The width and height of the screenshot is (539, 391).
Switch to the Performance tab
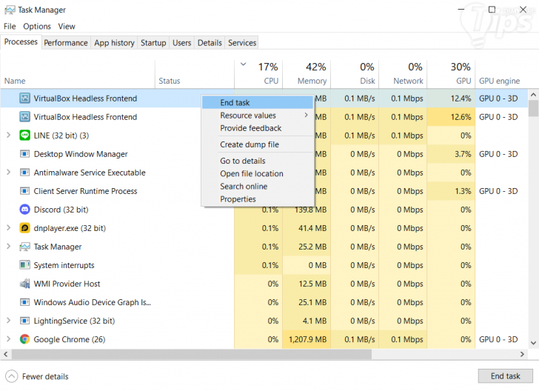66,43
